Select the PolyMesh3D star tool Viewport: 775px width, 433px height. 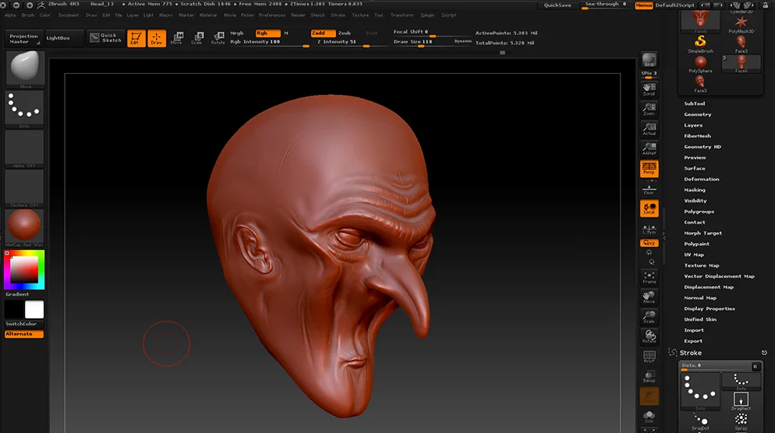(741, 23)
